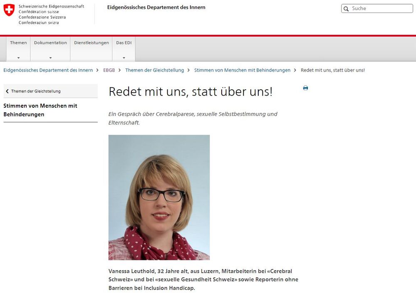Open the Themen navigation menu
This screenshot has width=416, height=296.
18,43
